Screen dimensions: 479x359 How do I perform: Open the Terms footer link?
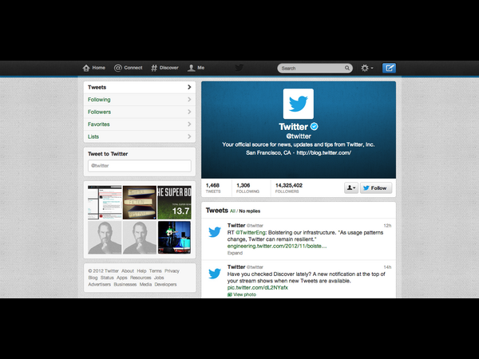[x=156, y=271]
